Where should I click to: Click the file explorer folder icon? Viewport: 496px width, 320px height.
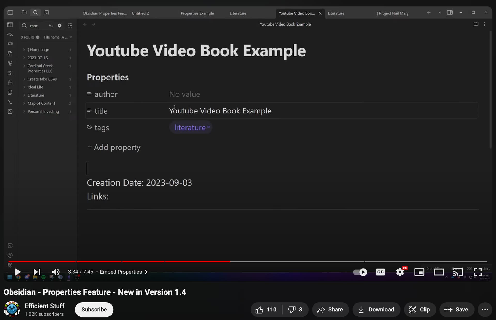[x=24, y=12]
